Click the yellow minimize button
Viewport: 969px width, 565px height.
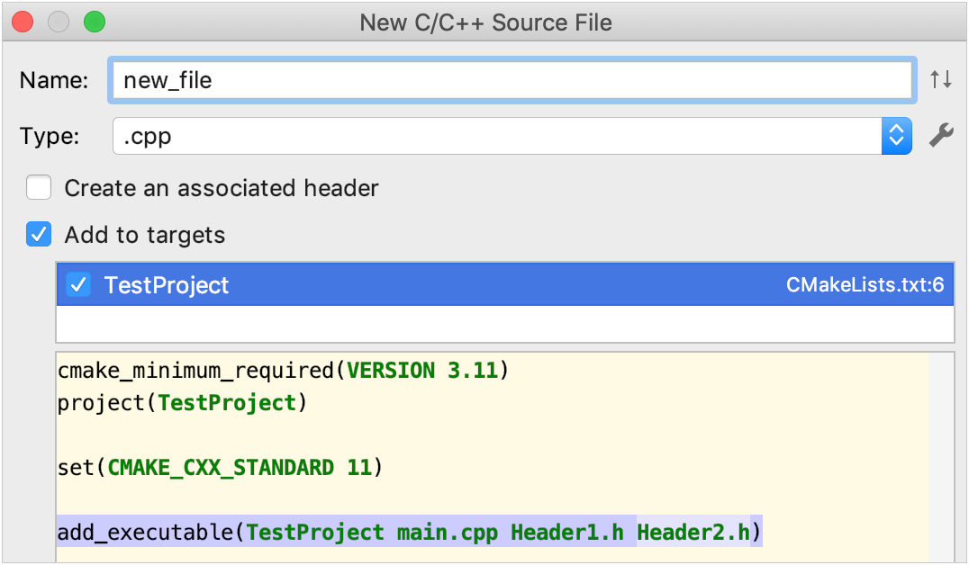(x=58, y=22)
